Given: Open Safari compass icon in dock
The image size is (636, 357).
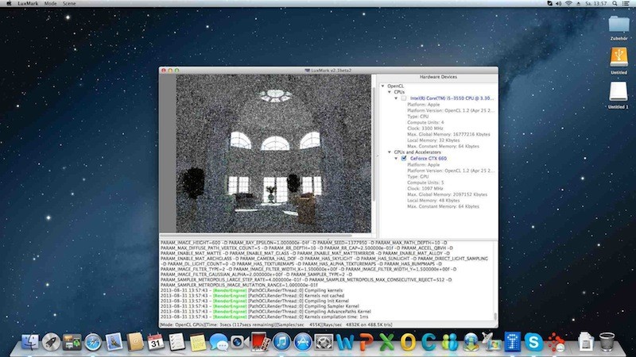Looking at the screenshot, I should point(93,342).
